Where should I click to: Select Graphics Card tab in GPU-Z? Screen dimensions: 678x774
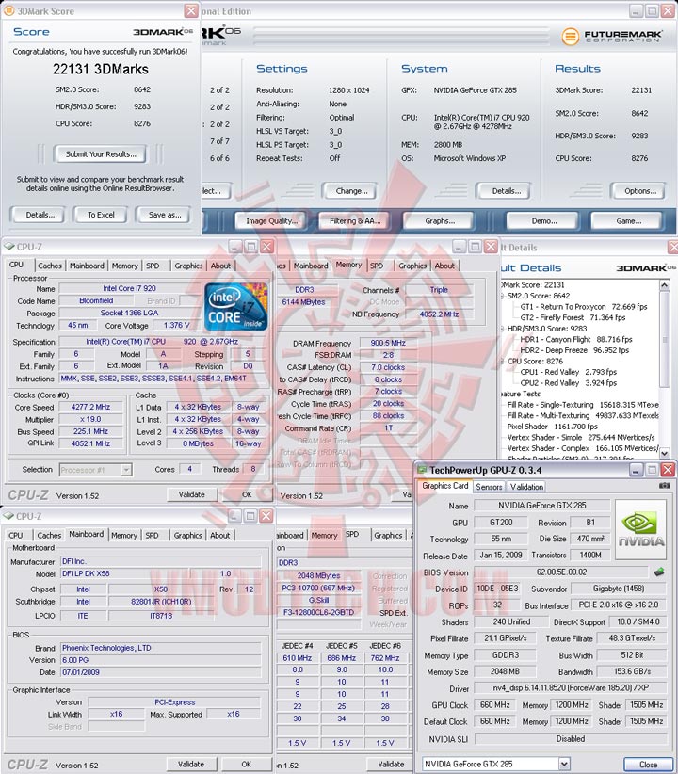pyautogui.click(x=444, y=486)
